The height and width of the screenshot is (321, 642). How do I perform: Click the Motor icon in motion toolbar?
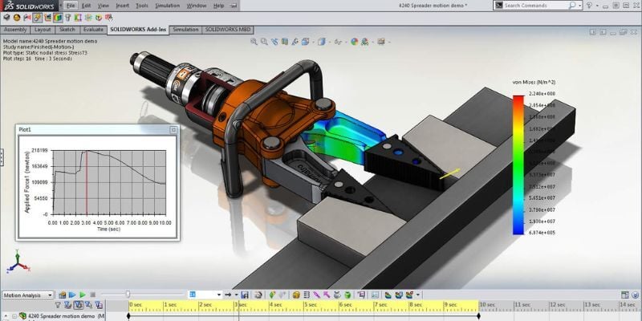pos(296,295)
